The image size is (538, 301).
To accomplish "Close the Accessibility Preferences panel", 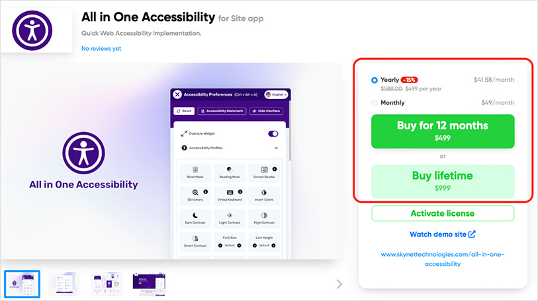I will 177,94.
